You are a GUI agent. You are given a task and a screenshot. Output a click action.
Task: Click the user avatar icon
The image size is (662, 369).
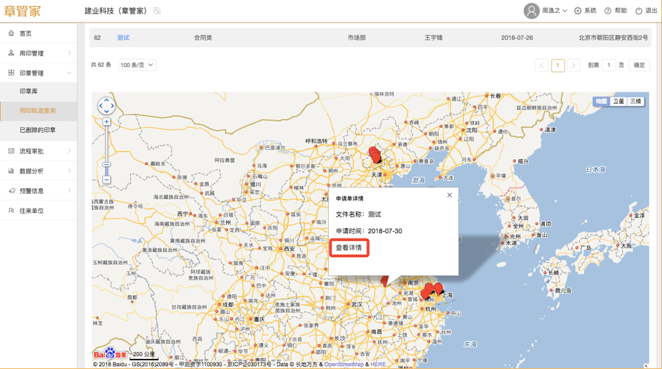[532, 11]
